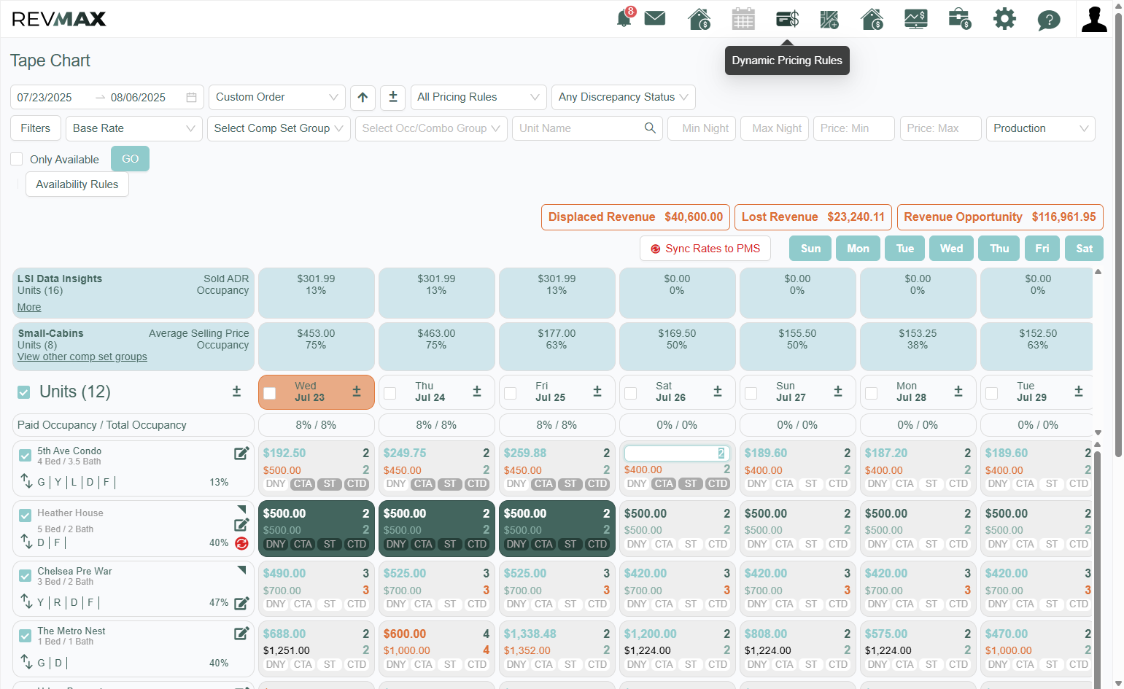Click the edit icon for 5th Ave Condo
The height and width of the screenshot is (689, 1124).
241,454
